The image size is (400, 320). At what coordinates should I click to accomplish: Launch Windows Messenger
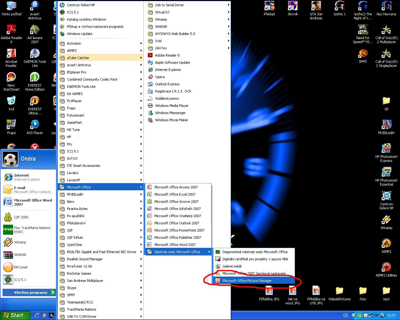pyautogui.click(x=188, y=113)
